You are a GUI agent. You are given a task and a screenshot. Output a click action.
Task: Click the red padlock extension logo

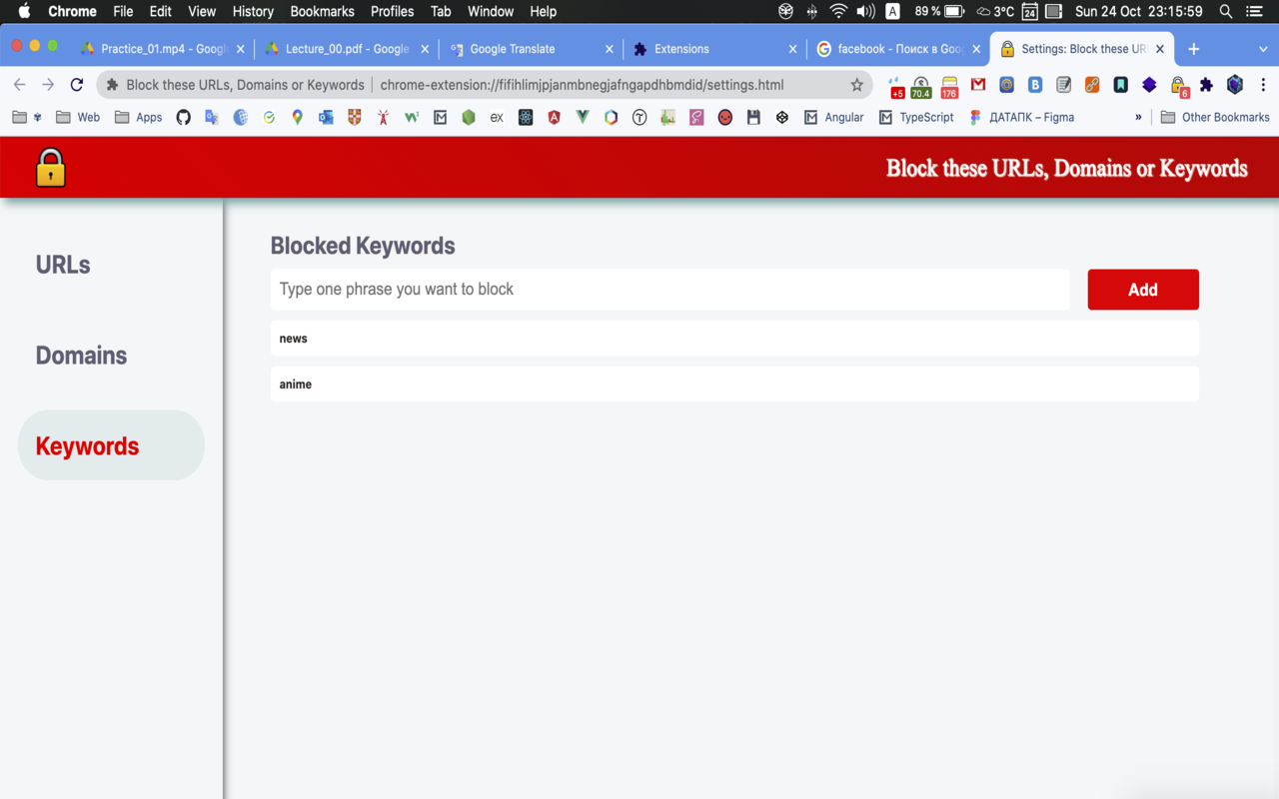[x=48, y=167]
